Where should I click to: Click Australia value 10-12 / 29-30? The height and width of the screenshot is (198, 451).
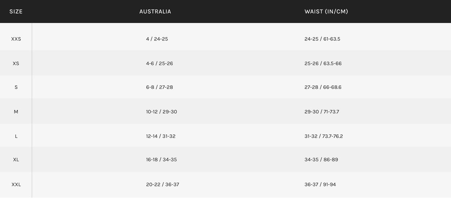point(161,112)
